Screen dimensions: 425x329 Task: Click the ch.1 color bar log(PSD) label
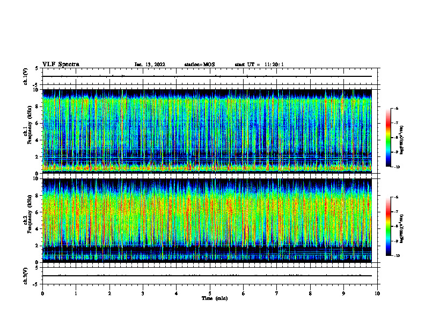401,140
